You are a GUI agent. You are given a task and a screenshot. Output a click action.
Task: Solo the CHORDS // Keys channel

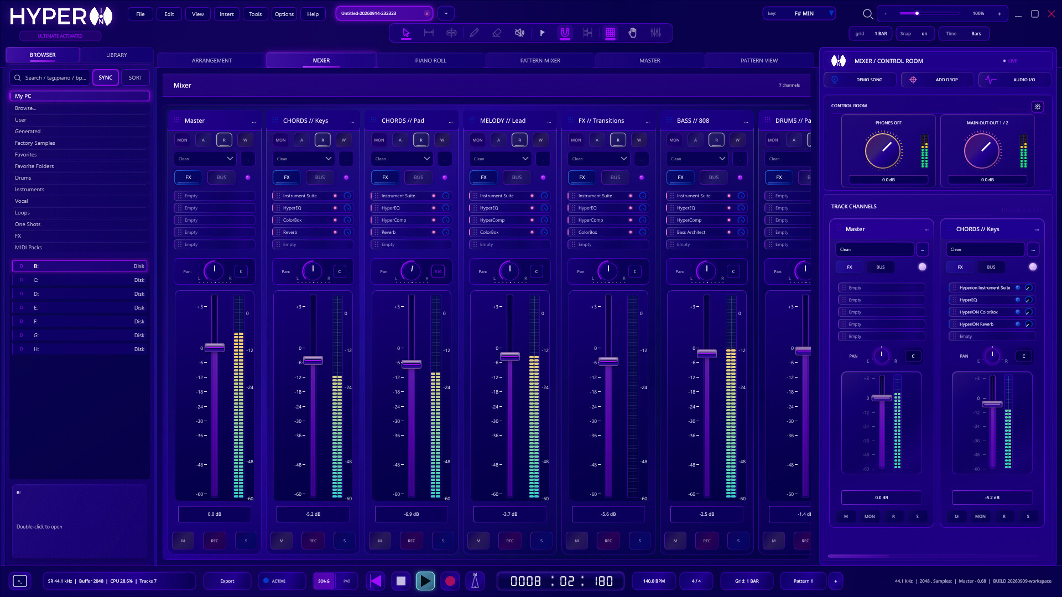[345, 541]
